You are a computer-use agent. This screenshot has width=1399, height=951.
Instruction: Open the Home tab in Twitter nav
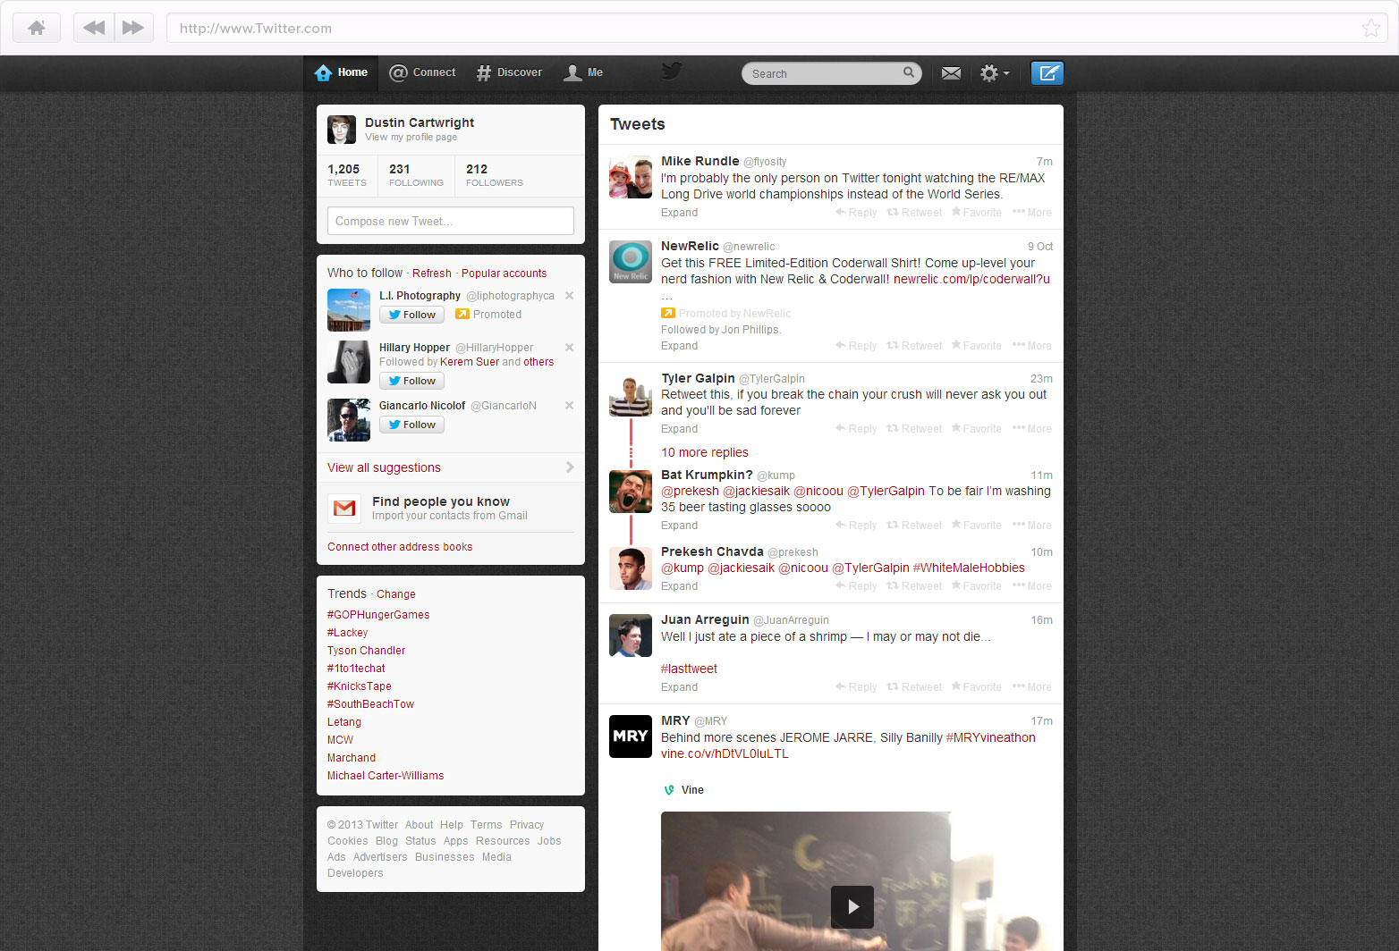(x=341, y=72)
